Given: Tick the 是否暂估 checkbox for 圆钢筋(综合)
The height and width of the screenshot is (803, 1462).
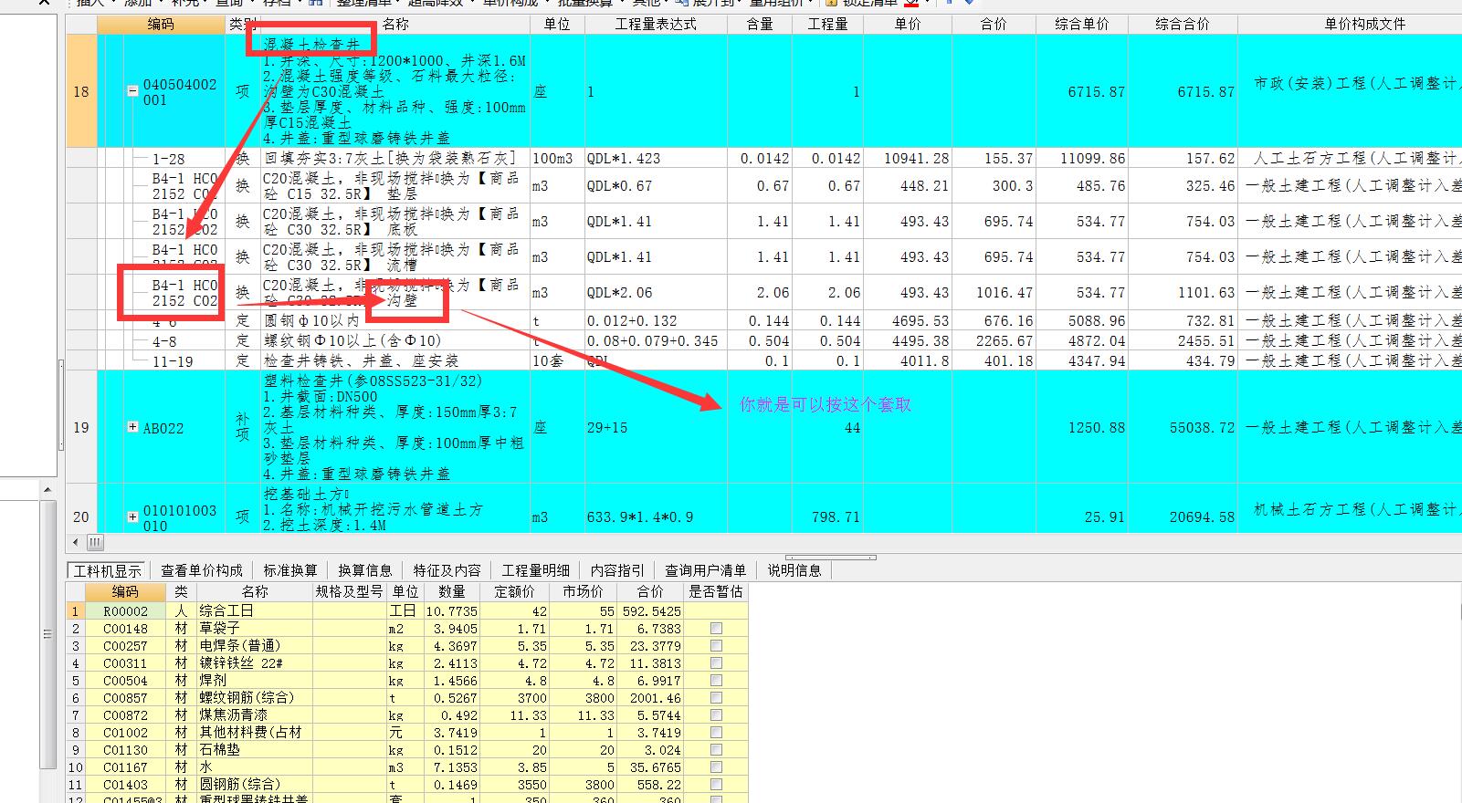Looking at the screenshot, I should point(716,785).
